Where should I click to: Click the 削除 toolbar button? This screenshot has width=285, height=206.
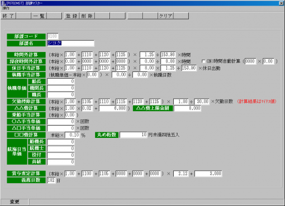(87, 16)
